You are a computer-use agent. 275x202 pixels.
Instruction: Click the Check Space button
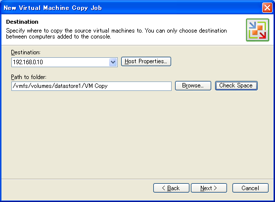pos(236,85)
